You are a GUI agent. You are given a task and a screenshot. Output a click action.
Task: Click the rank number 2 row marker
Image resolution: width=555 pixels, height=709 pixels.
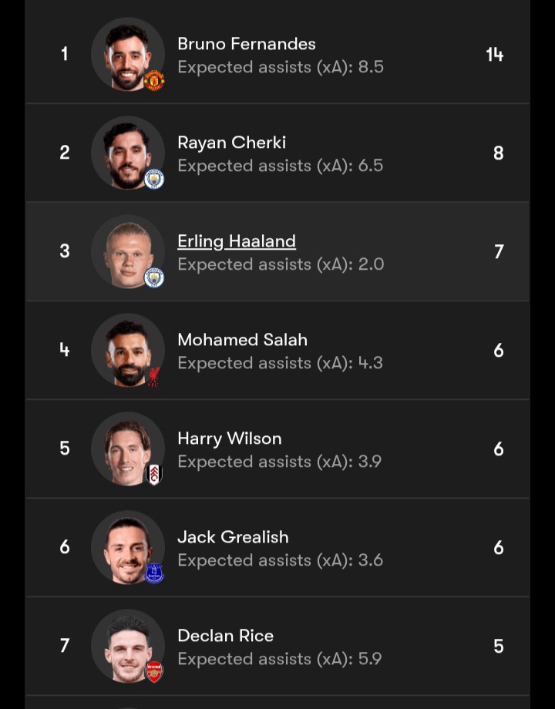point(65,153)
